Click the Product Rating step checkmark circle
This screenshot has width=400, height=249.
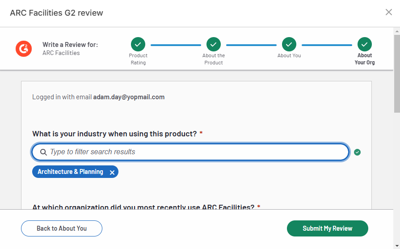click(138, 44)
